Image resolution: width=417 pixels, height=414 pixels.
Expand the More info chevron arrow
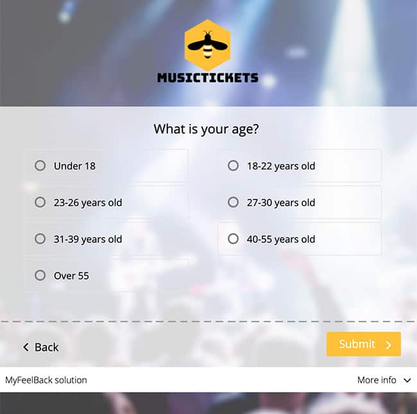coord(407,380)
